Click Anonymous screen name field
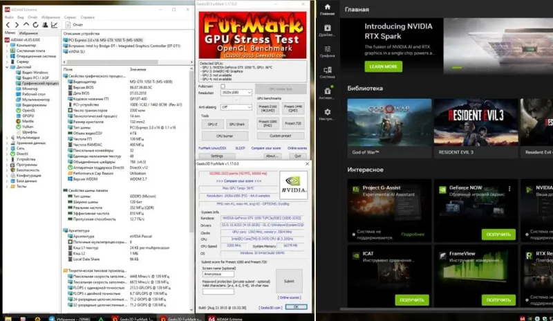This screenshot has height=321, width=553. tap(218, 274)
